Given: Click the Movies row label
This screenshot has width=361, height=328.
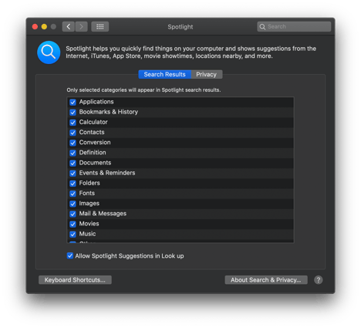Looking at the screenshot, I should pos(89,224).
